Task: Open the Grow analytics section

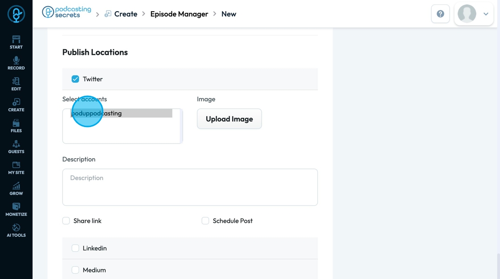Action: pyautogui.click(x=16, y=189)
